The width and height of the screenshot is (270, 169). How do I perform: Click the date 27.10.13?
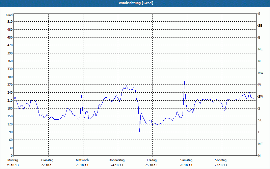[221, 165]
